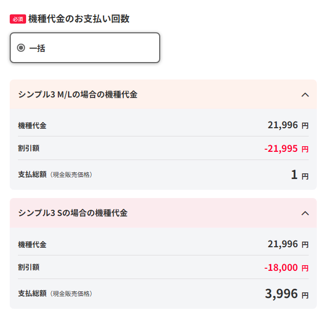Click the 21,996 円 price in S section
Image resolution: width=324 pixels, height=317 pixels.
(x=288, y=244)
